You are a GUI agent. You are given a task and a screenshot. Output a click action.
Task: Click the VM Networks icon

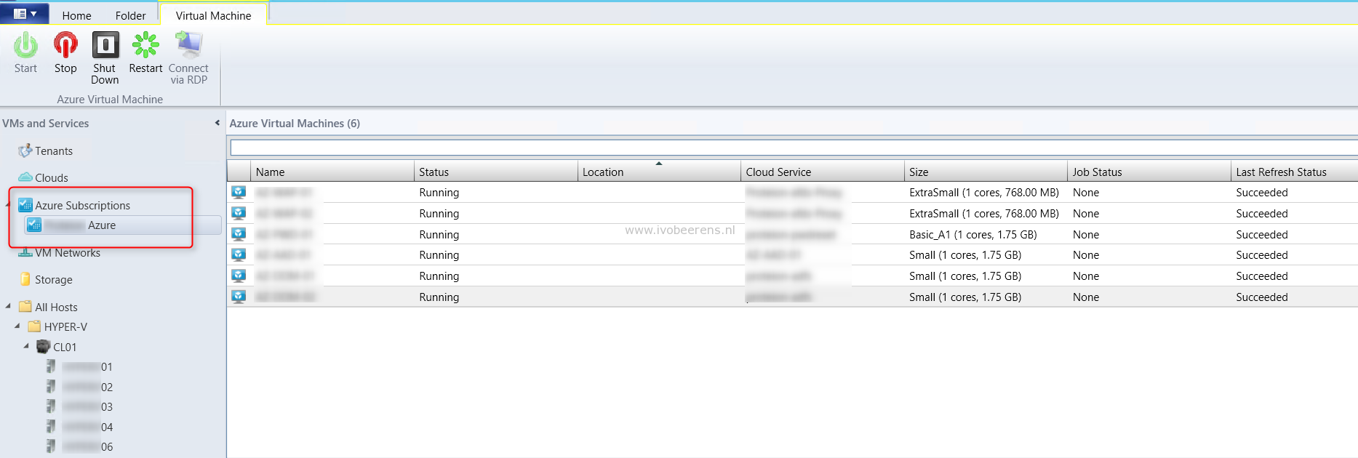25,252
